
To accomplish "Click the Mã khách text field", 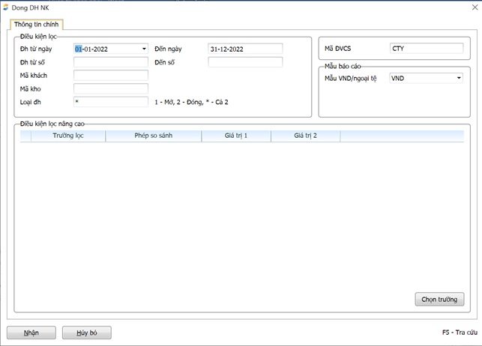I will [111, 76].
